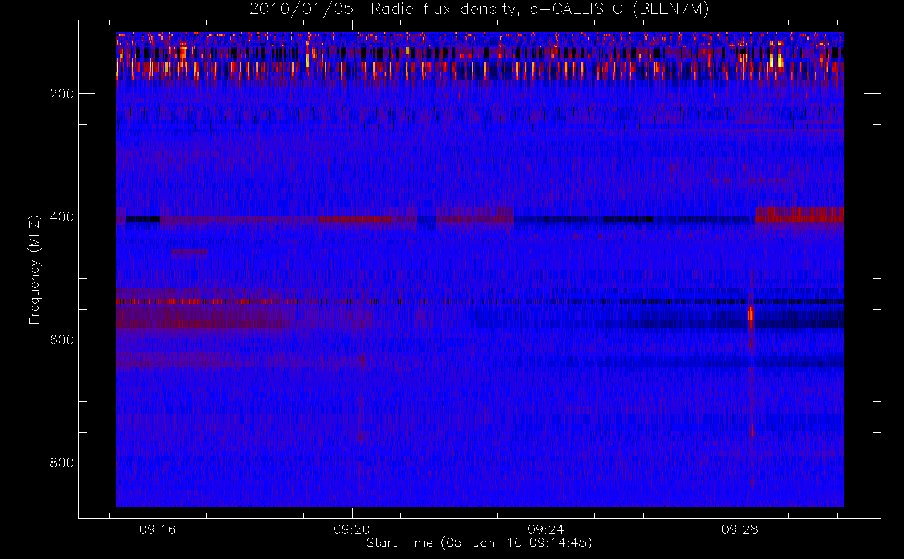Click the red band at 400 MHz after 09:28

point(799,215)
